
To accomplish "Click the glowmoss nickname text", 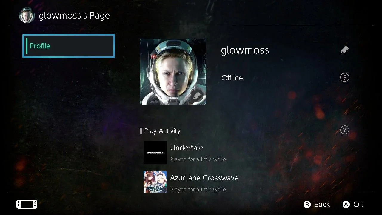I will (x=245, y=50).
